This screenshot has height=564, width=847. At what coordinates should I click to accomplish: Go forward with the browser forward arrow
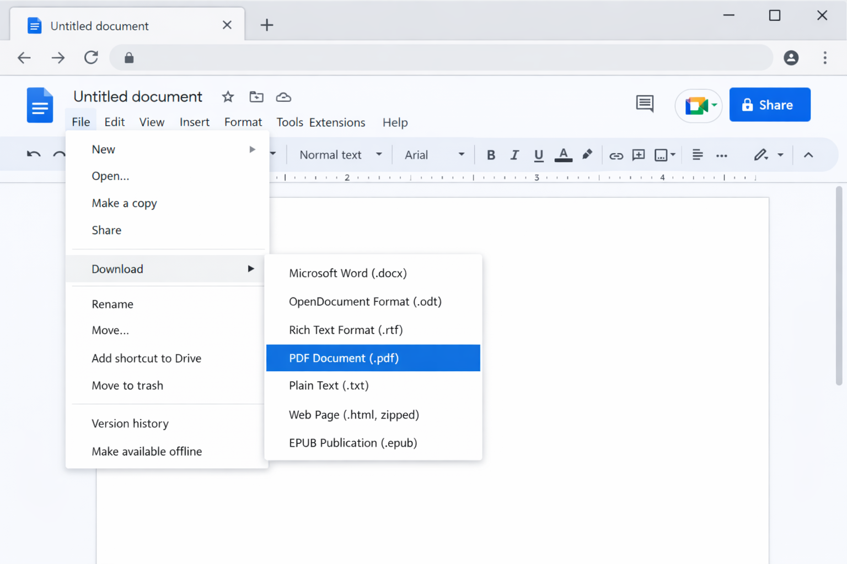tap(58, 58)
